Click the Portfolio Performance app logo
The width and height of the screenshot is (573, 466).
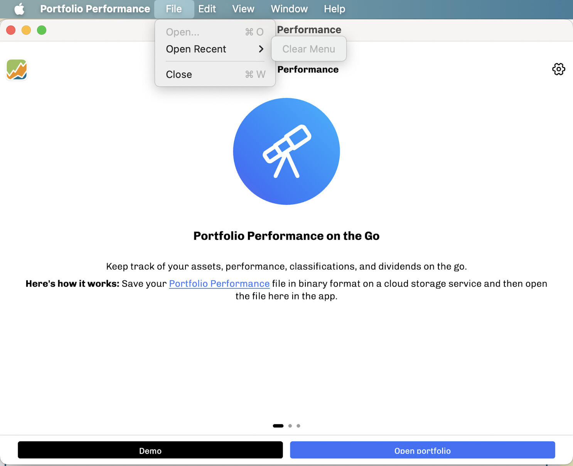(x=17, y=70)
